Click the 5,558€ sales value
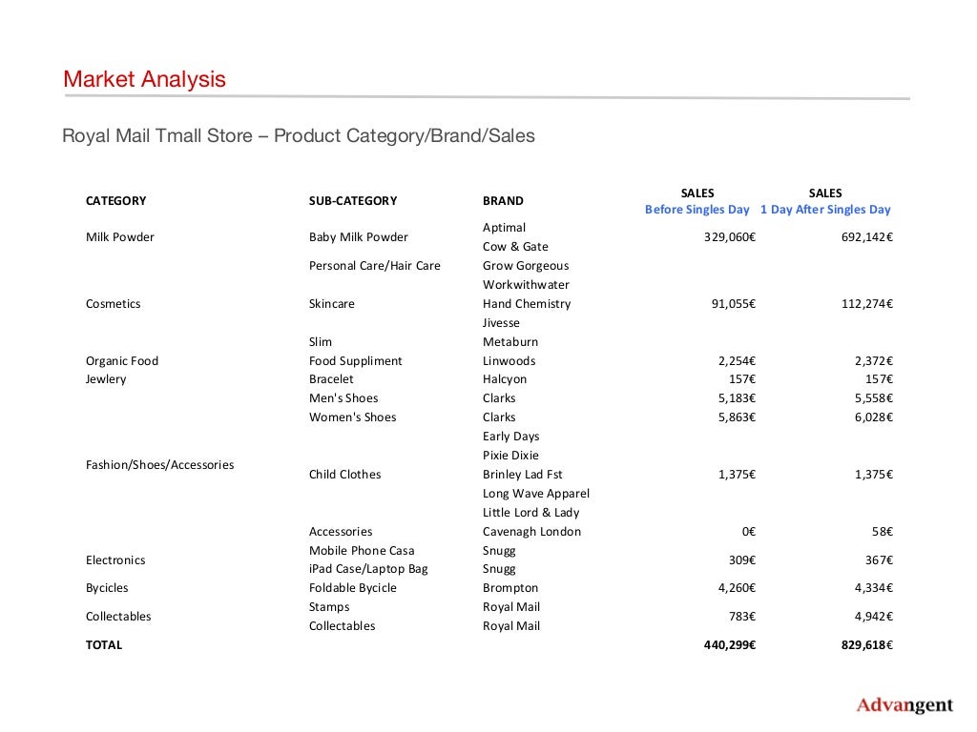Viewport: 977px width, 732px height. 874,398
